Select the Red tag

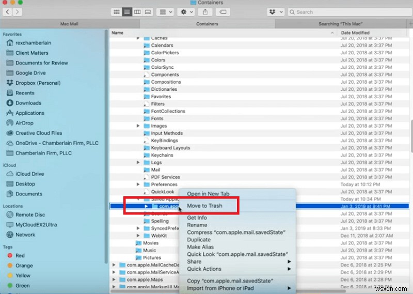20,255
